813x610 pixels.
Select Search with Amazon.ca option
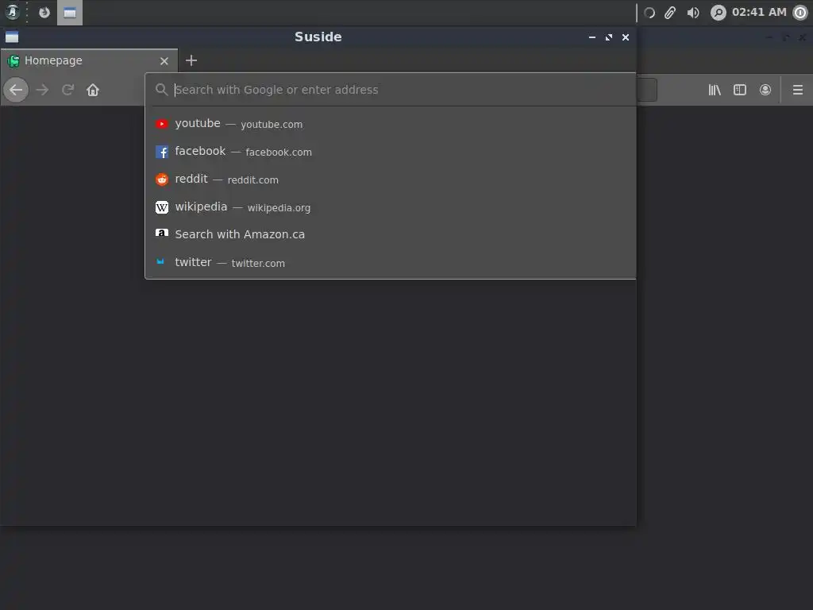391,234
